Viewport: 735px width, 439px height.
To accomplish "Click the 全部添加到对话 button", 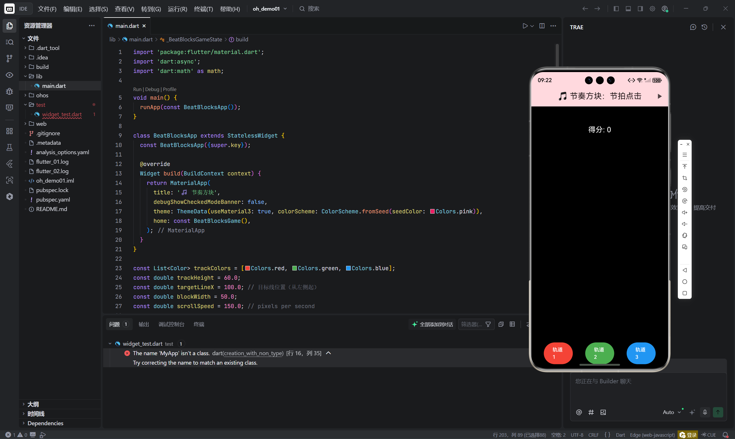I will [x=433, y=324].
